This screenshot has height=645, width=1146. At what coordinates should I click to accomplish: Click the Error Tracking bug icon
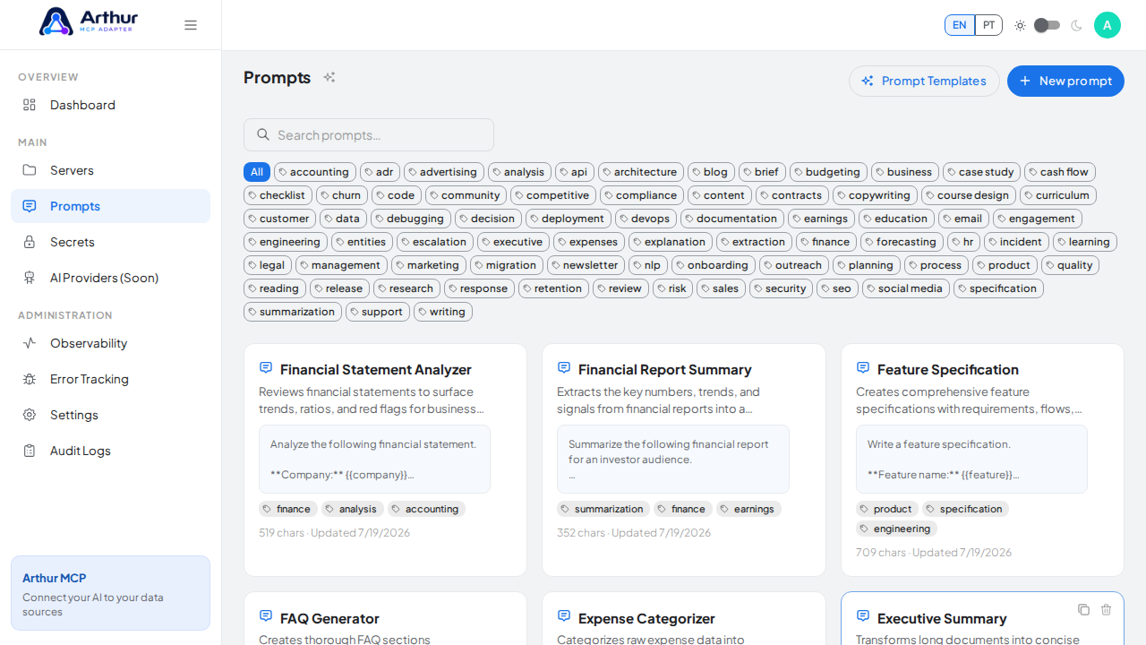[30, 379]
